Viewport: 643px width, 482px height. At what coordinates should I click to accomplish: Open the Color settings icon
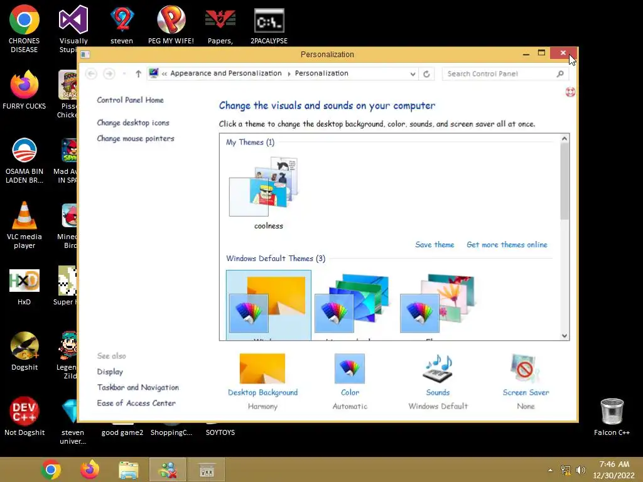[349, 368]
